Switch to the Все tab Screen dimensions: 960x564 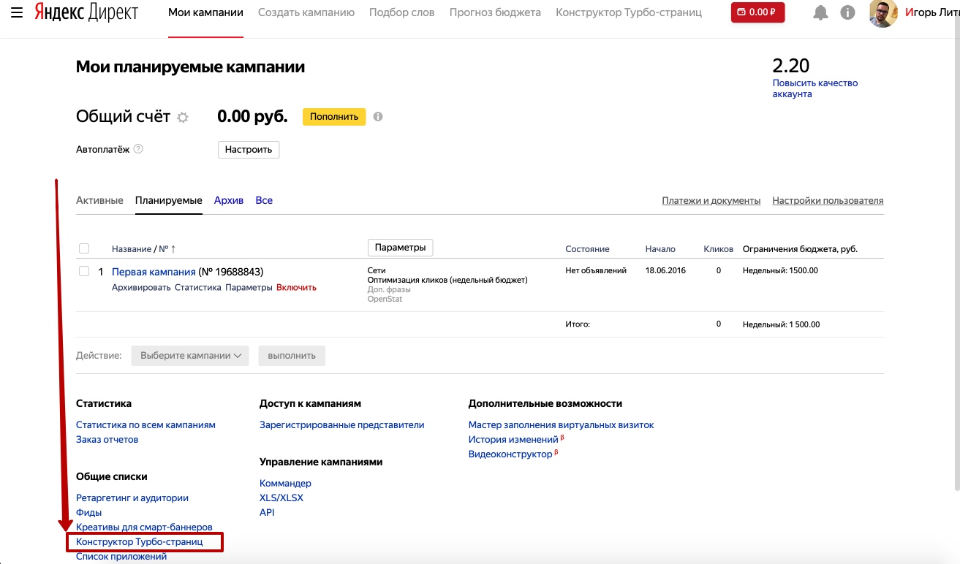[264, 200]
